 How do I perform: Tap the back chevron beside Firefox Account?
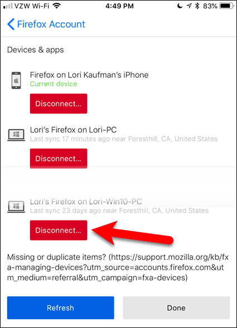click(x=11, y=24)
